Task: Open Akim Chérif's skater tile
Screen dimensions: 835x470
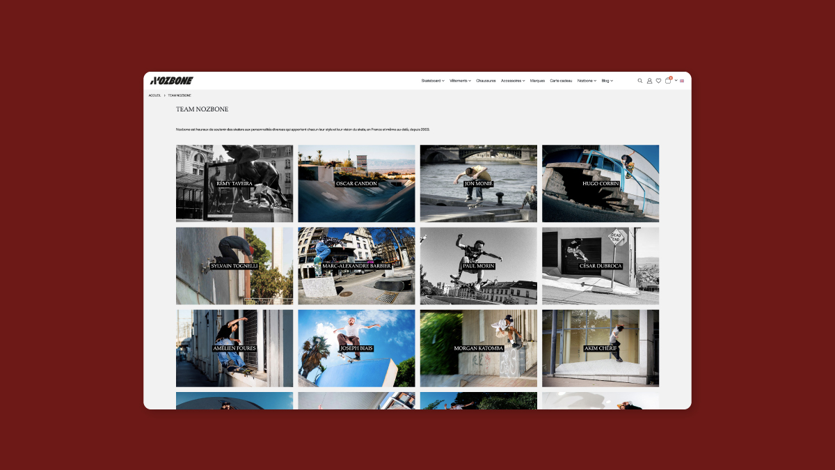Action: tap(601, 348)
